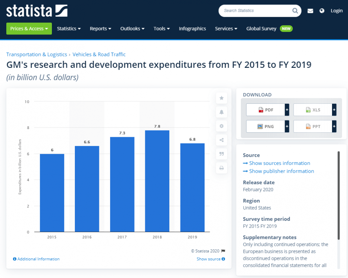Expand the Prices & Access dropdown

tap(29, 29)
